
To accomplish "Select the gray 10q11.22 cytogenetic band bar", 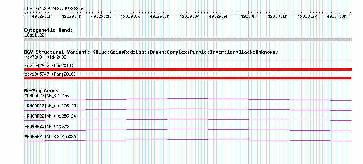I will pos(188,39).
